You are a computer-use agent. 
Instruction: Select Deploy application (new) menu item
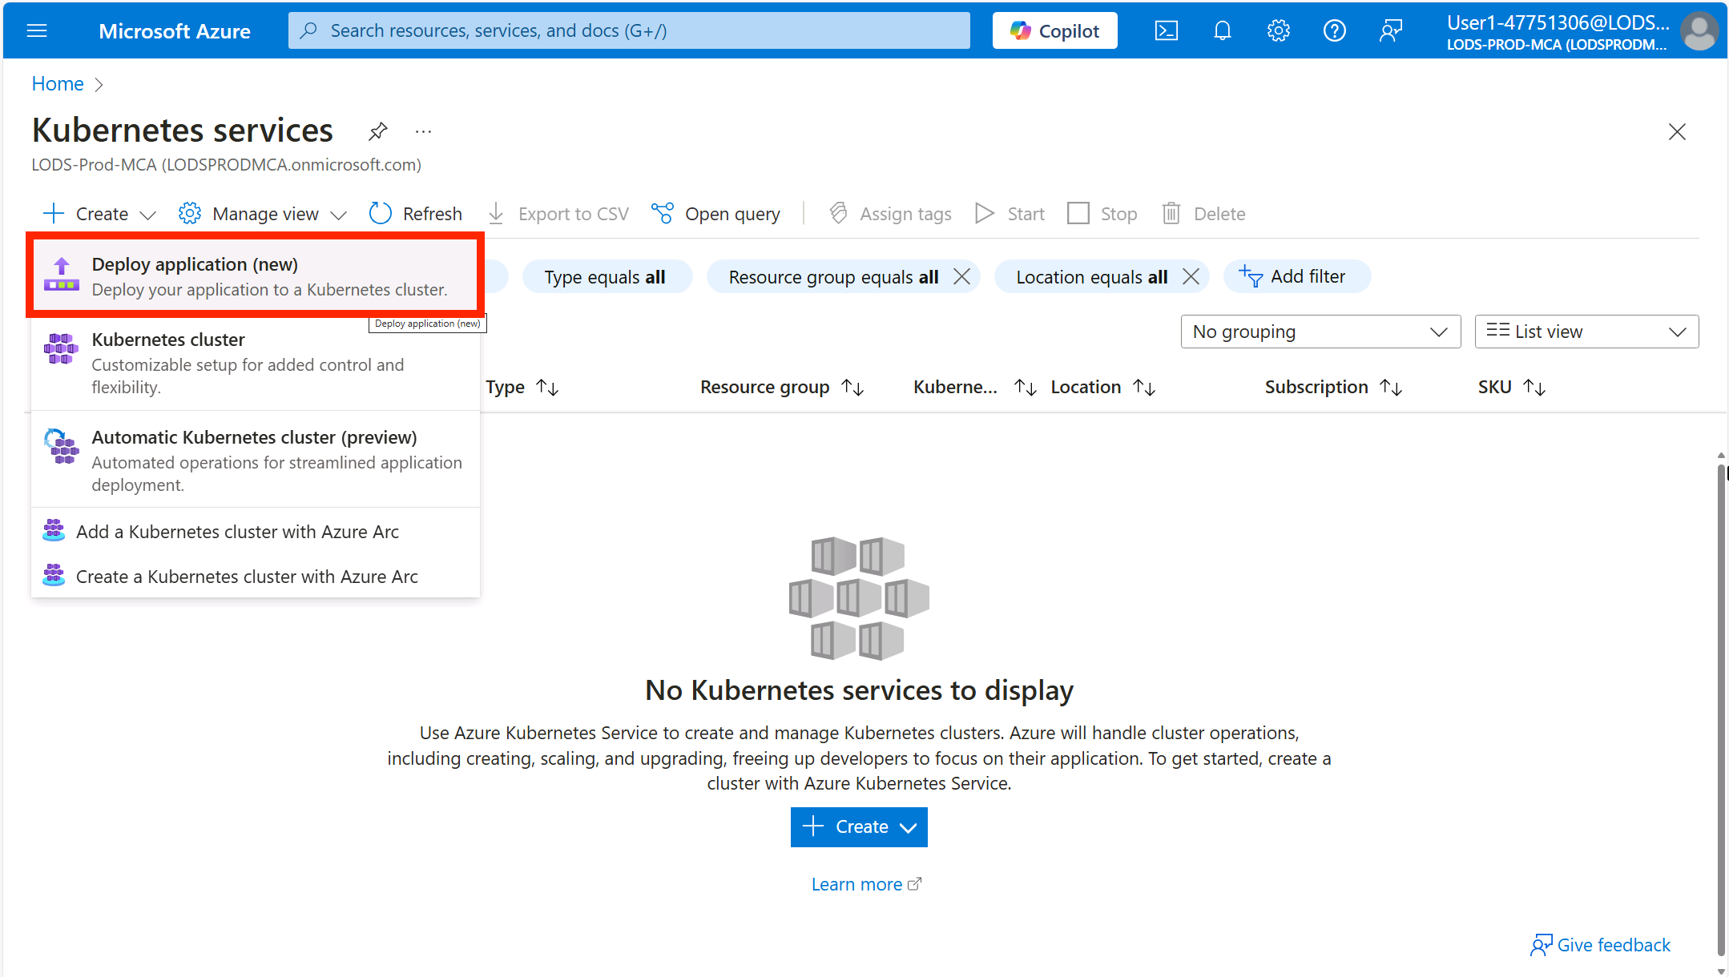point(255,276)
